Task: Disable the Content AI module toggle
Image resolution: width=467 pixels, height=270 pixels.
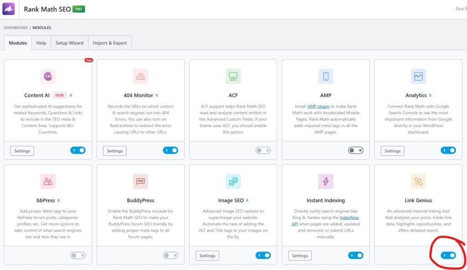Action: 78,151
